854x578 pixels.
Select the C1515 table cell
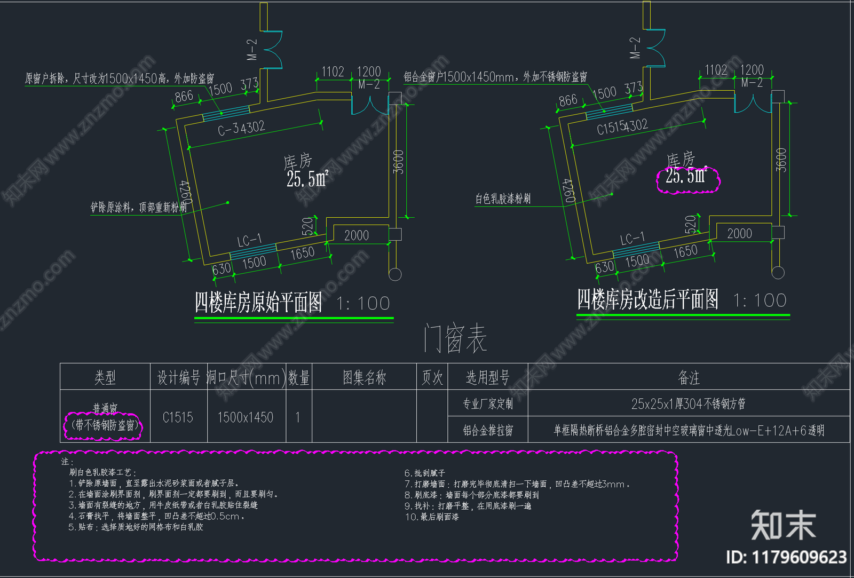(x=178, y=417)
